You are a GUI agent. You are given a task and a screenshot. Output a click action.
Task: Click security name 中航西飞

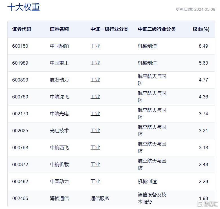59,148
